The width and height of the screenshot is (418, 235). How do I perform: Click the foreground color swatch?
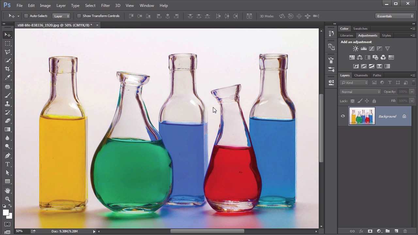(5, 212)
